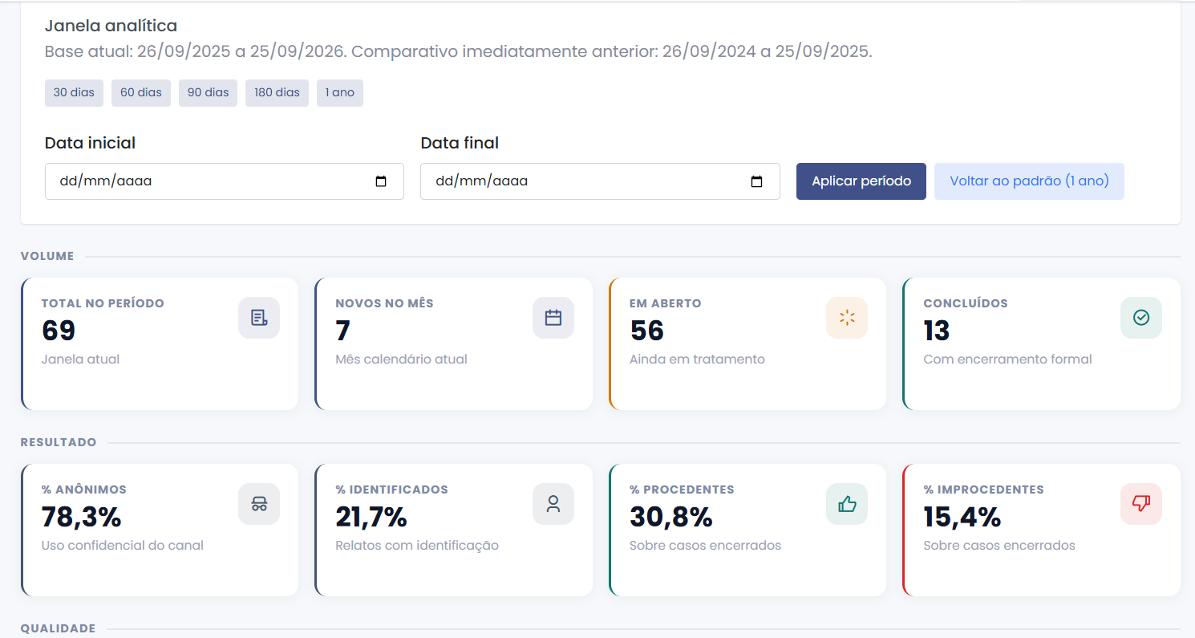1195x638 pixels.
Task: Click the value 56 in Em Aberto
Action: tap(647, 331)
